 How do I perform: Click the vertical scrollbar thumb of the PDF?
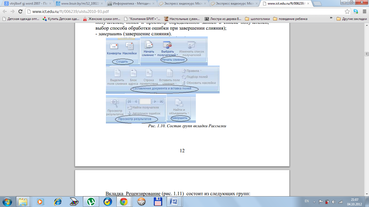[x=367, y=54]
